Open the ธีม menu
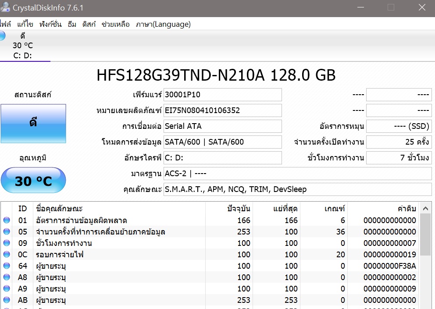The height and width of the screenshot is (309, 435). 72,25
